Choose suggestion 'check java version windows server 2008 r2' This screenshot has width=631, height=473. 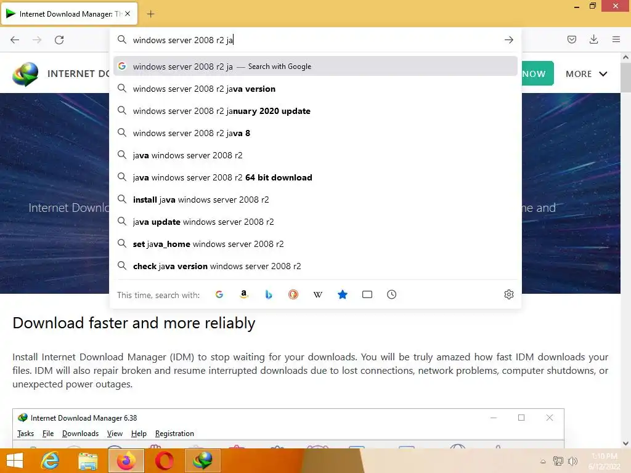[315, 266]
